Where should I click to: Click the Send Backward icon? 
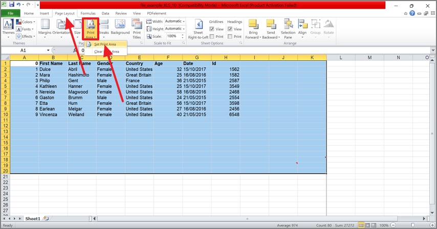[271, 25]
